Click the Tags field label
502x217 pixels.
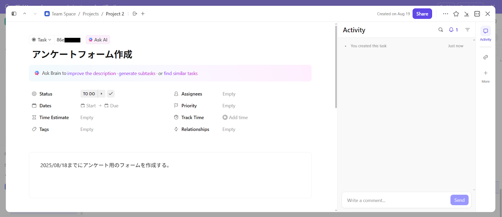(44, 129)
